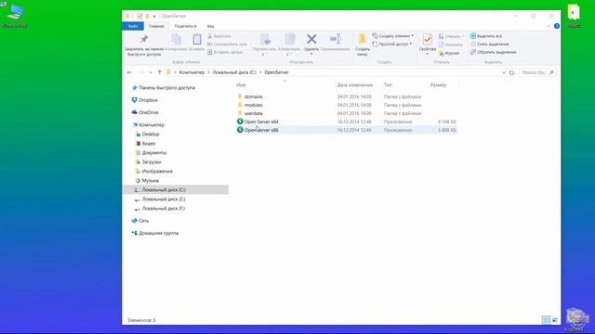Open the customize quick access toolbar arrow

click(154, 17)
